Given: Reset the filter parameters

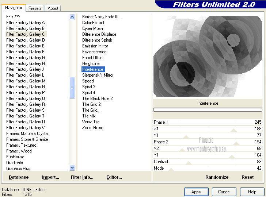Looking at the screenshot, I should pyautogui.click(x=247, y=177).
